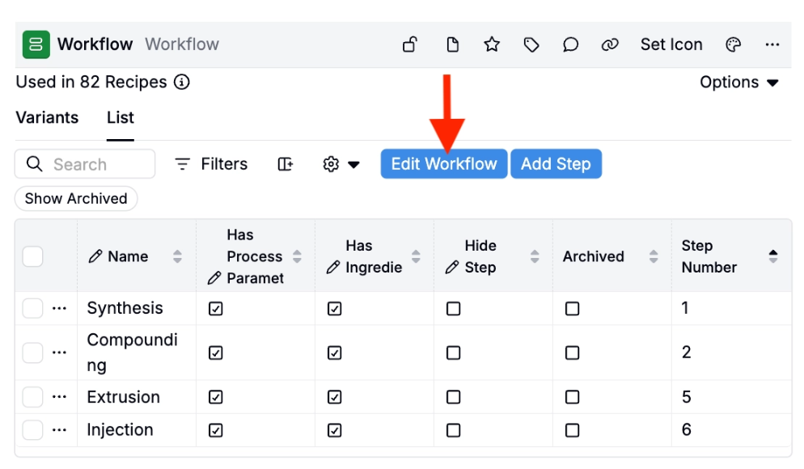Copy link using chain icon
Viewport: 804px width, 469px height.
tap(610, 44)
